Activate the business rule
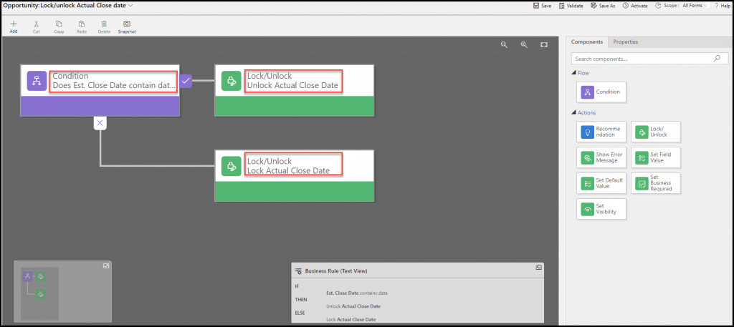 tap(635, 5)
